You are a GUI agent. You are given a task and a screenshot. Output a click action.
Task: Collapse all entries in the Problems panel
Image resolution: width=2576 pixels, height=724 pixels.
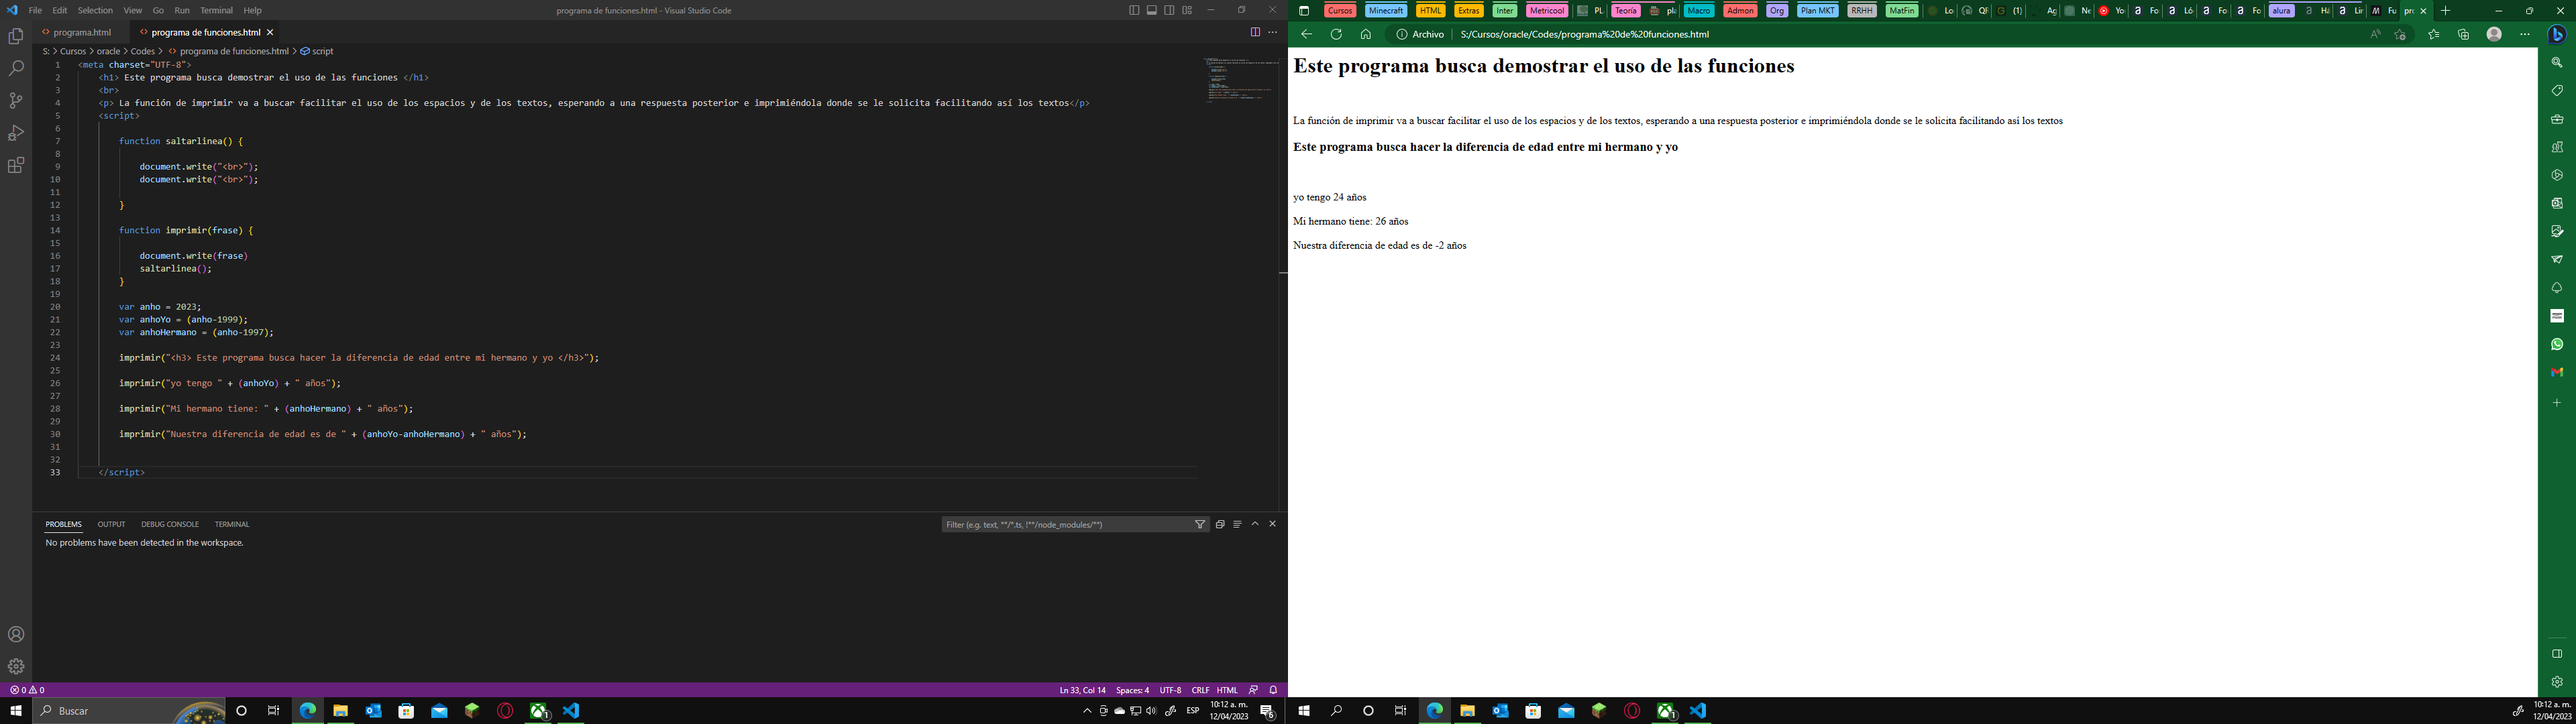click(x=1220, y=524)
